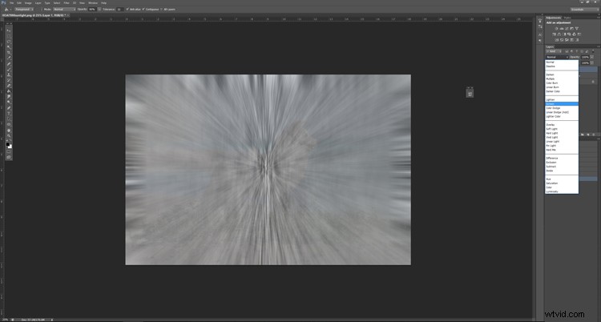Image resolution: width=601 pixels, height=322 pixels.
Task: Add an Invert adjustment
Action: tap(557, 40)
